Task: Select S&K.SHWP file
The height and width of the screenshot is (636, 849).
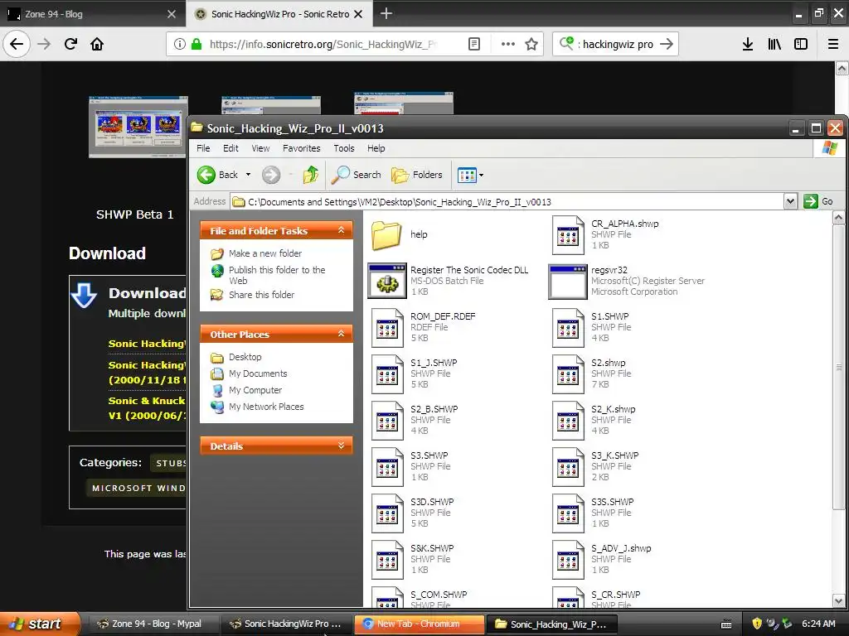Action: click(413, 560)
